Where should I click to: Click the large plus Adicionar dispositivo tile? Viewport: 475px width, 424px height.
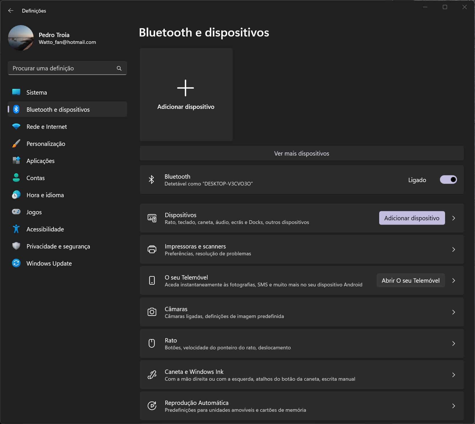pyautogui.click(x=186, y=94)
